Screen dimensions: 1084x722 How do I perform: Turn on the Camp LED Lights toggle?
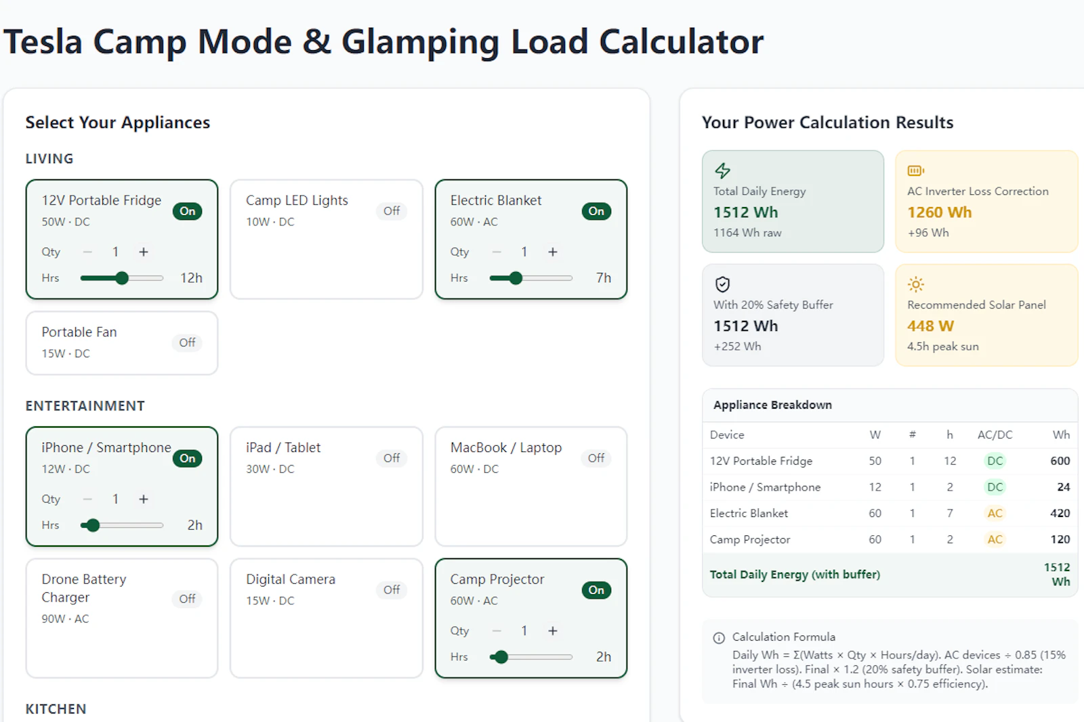coord(392,211)
